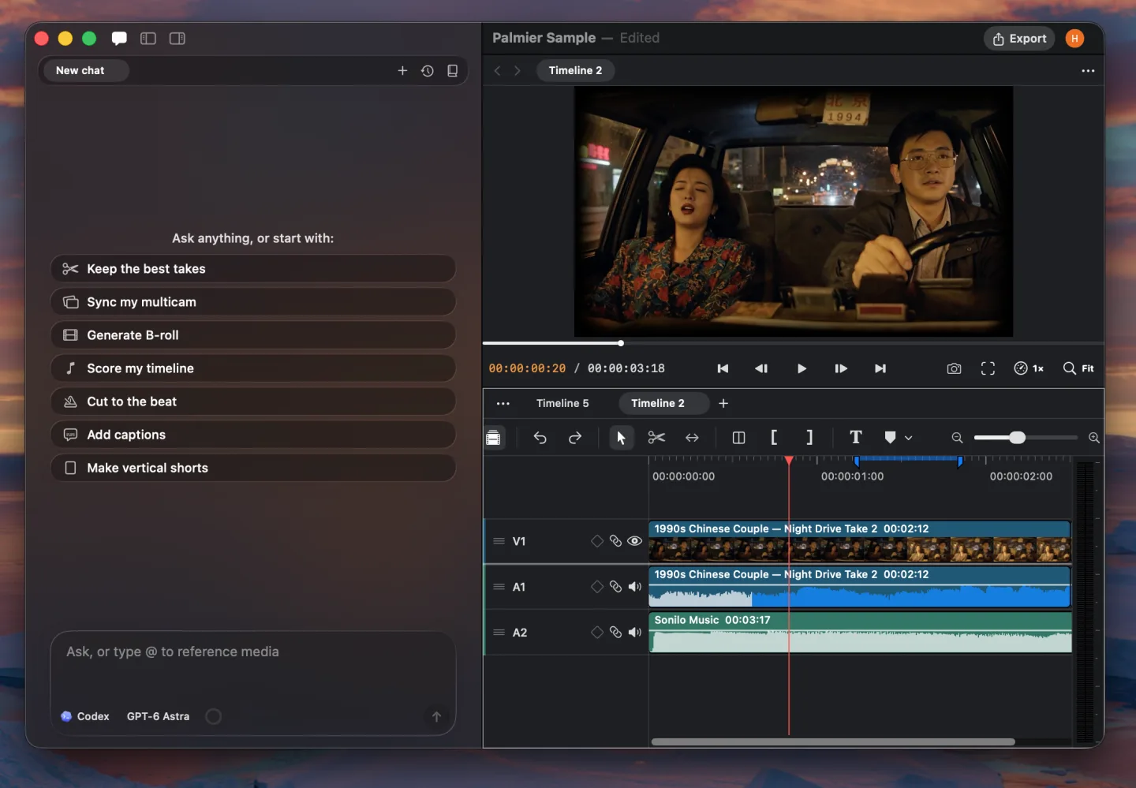Image resolution: width=1136 pixels, height=788 pixels.
Task: Open chat history clock icon
Action: (x=428, y=71)
